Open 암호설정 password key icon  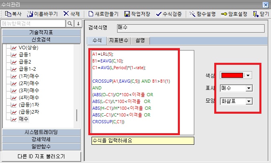(x=224, y=14)
